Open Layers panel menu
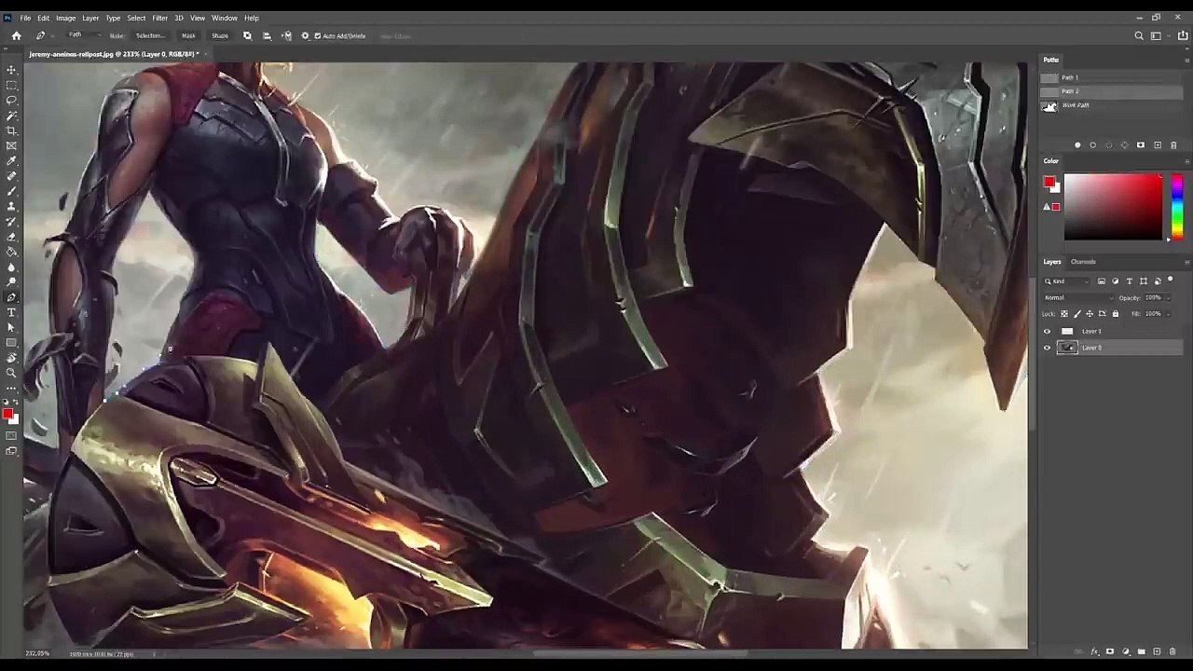 point(1186,262)
